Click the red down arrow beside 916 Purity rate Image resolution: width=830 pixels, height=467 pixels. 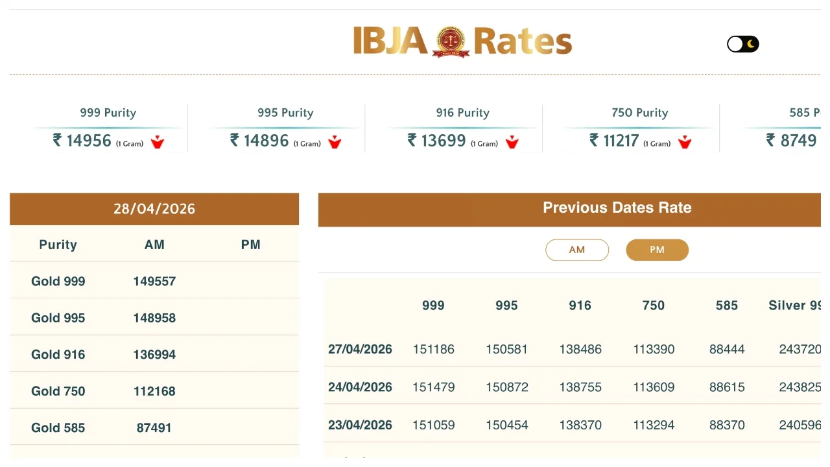512,142
